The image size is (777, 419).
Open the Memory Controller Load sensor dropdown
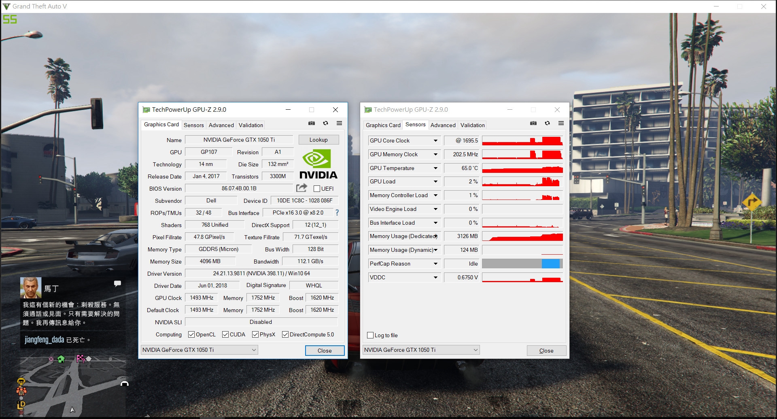tap(435, 196)
